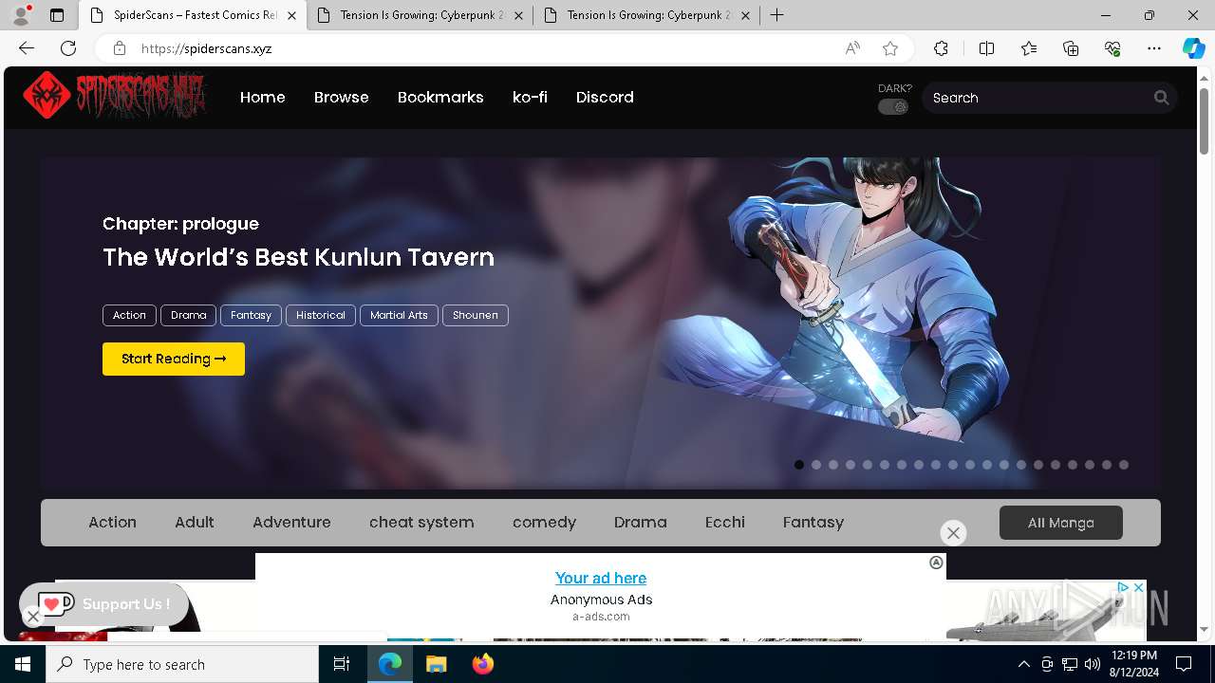Click Your ad here link
This screenshot has width=1215, height=683.
(601, 578)
